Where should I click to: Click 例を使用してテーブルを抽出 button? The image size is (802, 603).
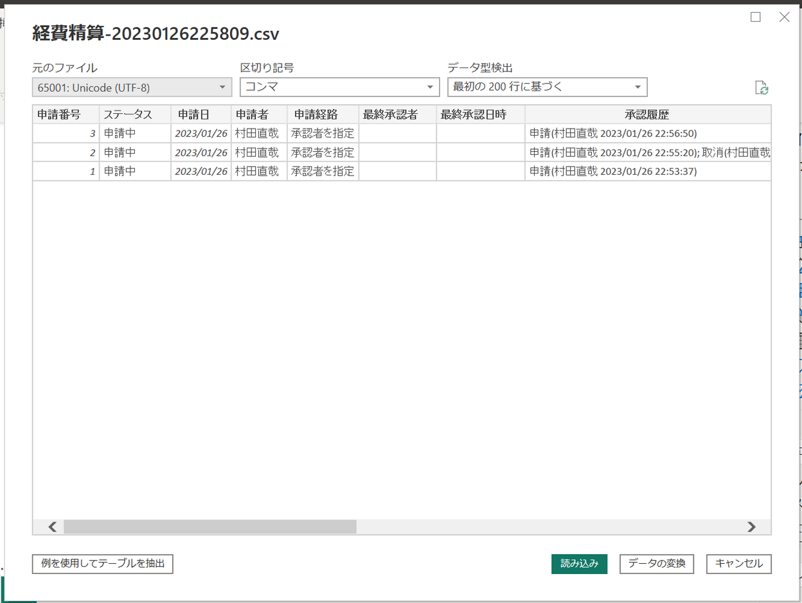pos(103,564)
